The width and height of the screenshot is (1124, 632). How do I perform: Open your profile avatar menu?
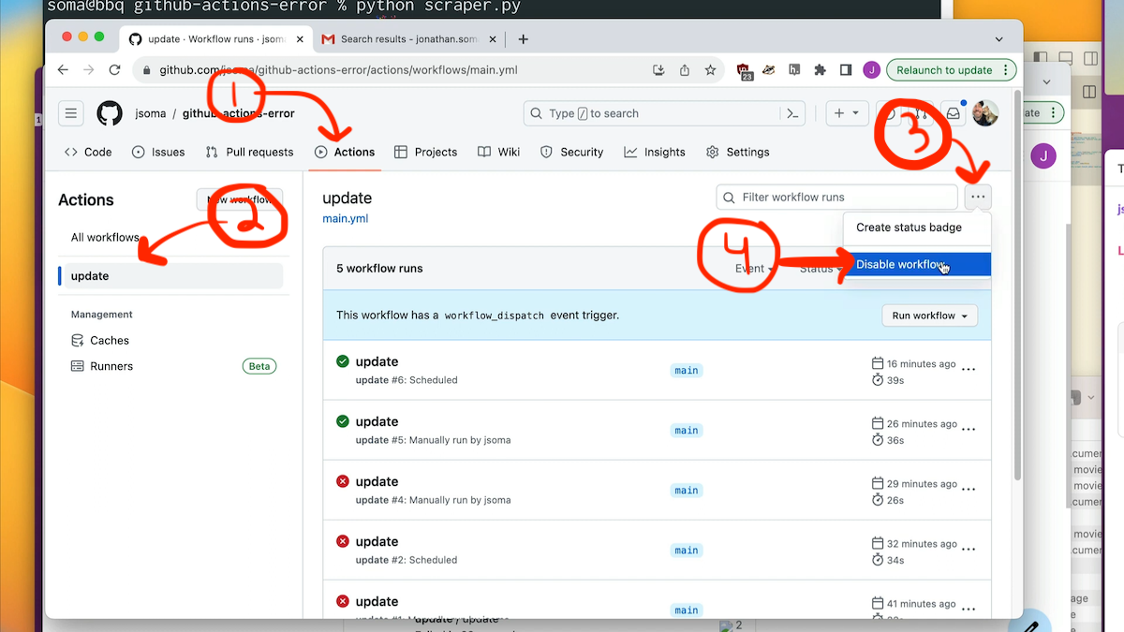(986, 113)
